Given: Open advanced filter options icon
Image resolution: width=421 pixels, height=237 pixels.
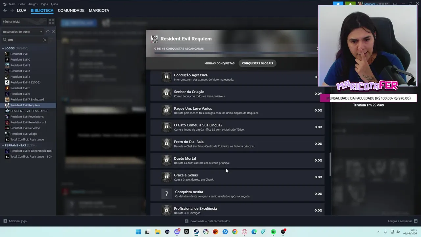Looking at the screenshot, I should coord(51,40).
